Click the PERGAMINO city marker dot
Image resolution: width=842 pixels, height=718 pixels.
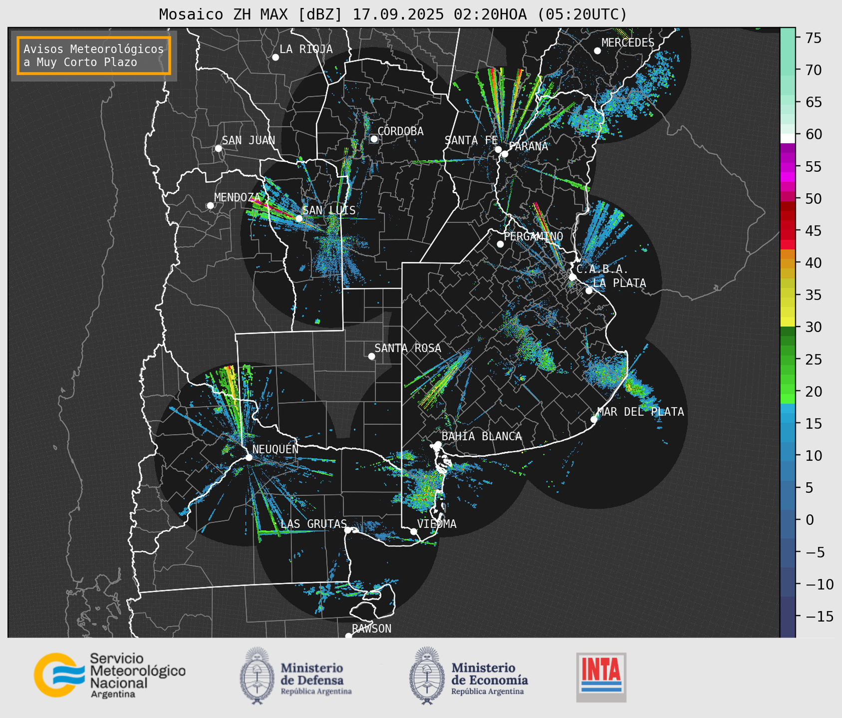(500, 244)
